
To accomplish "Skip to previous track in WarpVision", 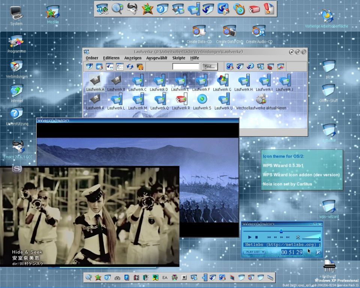I will [x=269, y=237].
